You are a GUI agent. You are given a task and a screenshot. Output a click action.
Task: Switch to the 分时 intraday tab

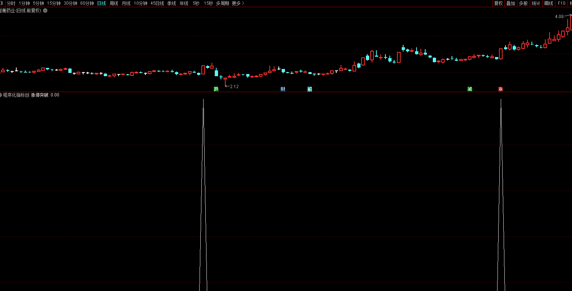point(11,3)
